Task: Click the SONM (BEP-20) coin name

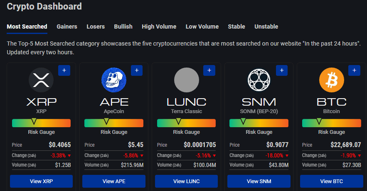Action: click(259, 111)
